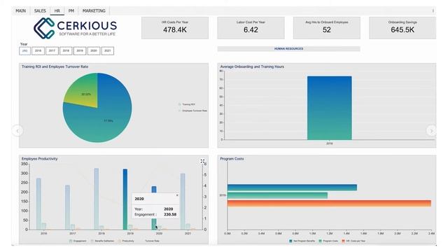448x252 pixels.
Task: Click the Engagement value 230.58 in tooltip
Action: pyautogui.click(x=170, y=214)
